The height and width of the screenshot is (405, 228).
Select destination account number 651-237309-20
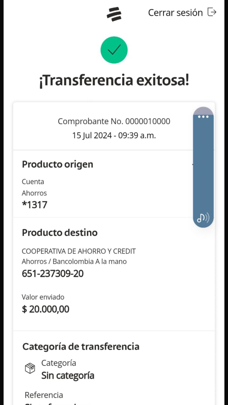(53, 274)
